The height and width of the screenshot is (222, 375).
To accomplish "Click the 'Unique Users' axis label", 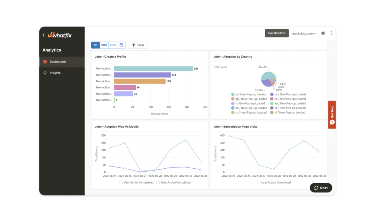I will pos(160,114).
